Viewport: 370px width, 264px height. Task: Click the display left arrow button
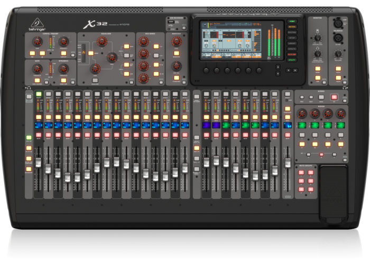[x=289, y=70]
